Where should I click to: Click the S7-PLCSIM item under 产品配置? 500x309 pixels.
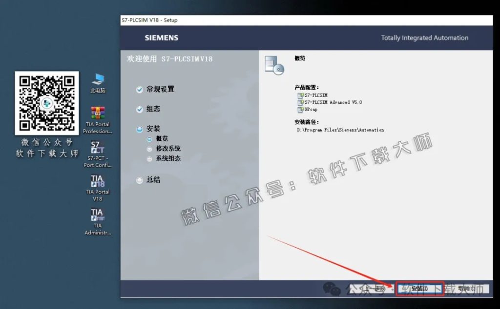pos(315,96)
